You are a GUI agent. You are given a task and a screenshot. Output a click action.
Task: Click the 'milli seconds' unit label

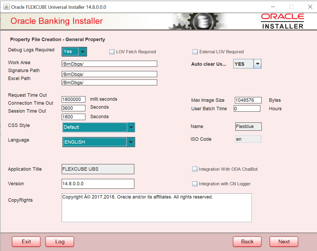[103, 99]
